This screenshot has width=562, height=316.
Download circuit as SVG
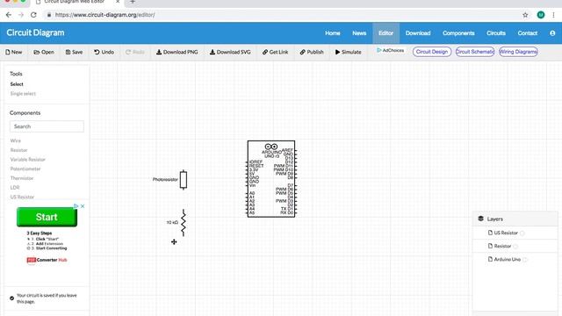tap(230, 52)
